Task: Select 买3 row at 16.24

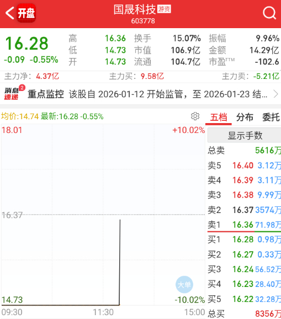Action: coord(244,269)
